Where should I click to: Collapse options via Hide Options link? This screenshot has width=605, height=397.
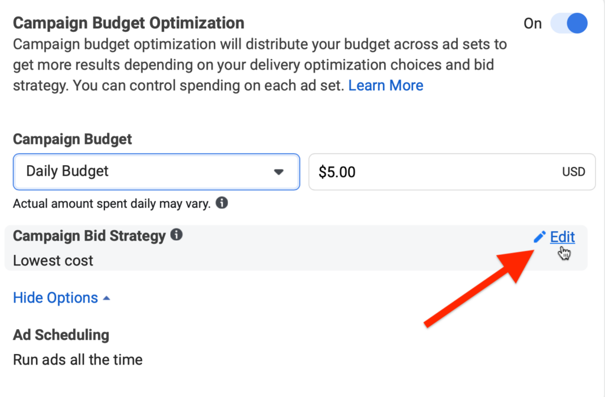click(56, 298)
